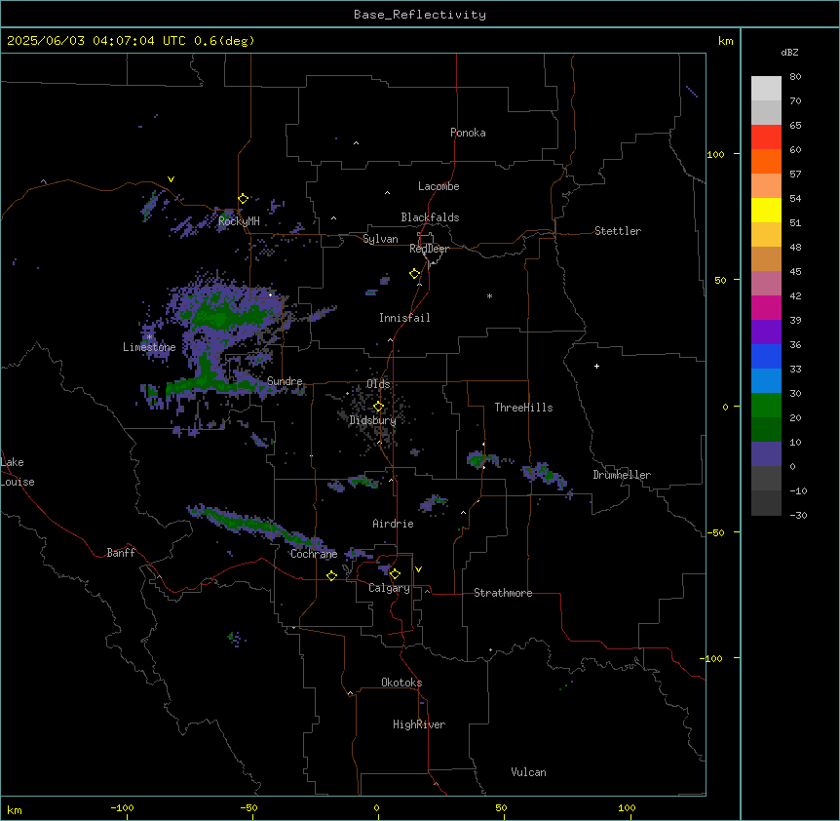The width and height of the screenshot is (840, 821).
Task: Click the HighRiver label
Action: pyautogui.click(x=419, y=724)
